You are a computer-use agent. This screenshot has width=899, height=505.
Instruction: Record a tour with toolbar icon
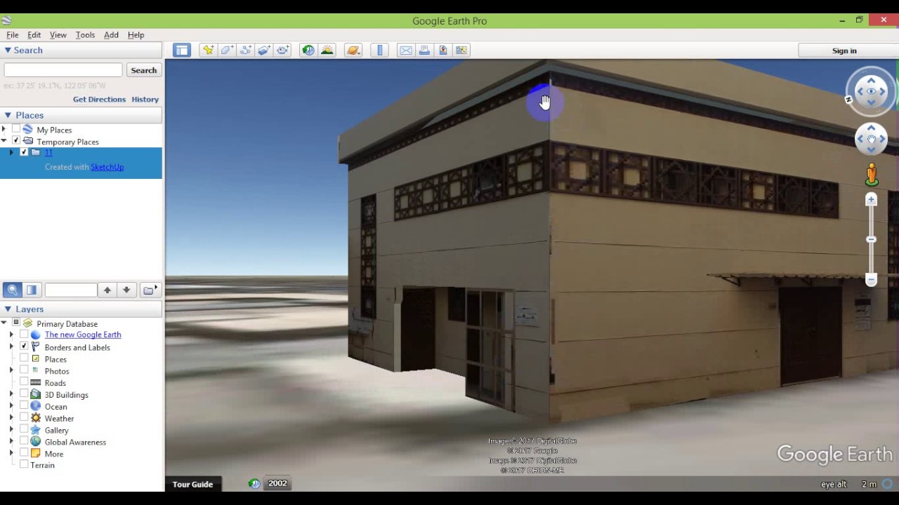(x=282, y=50)
